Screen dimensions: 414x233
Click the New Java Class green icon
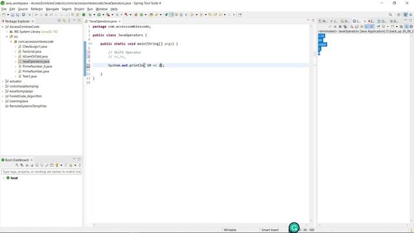(141, 15)
